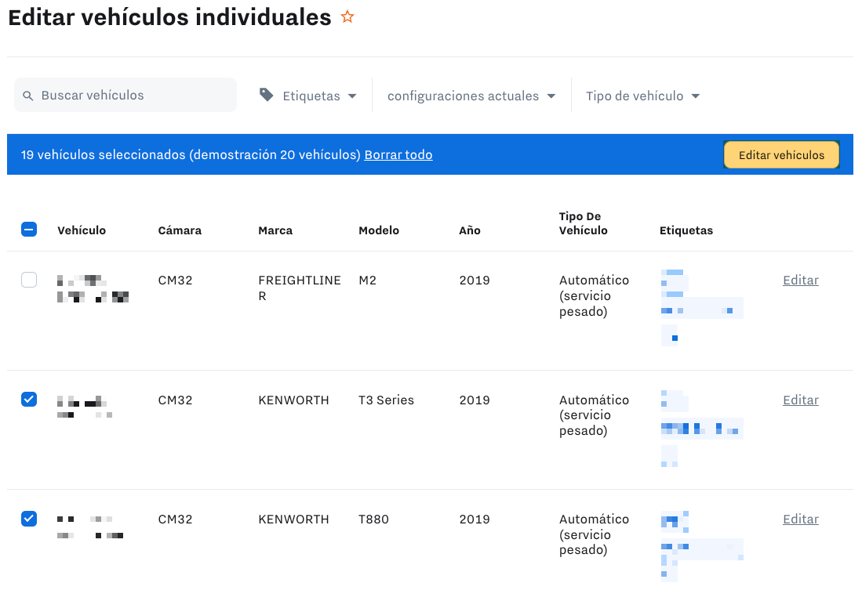Click the Vehículo column header

click(x=82, y=230)
